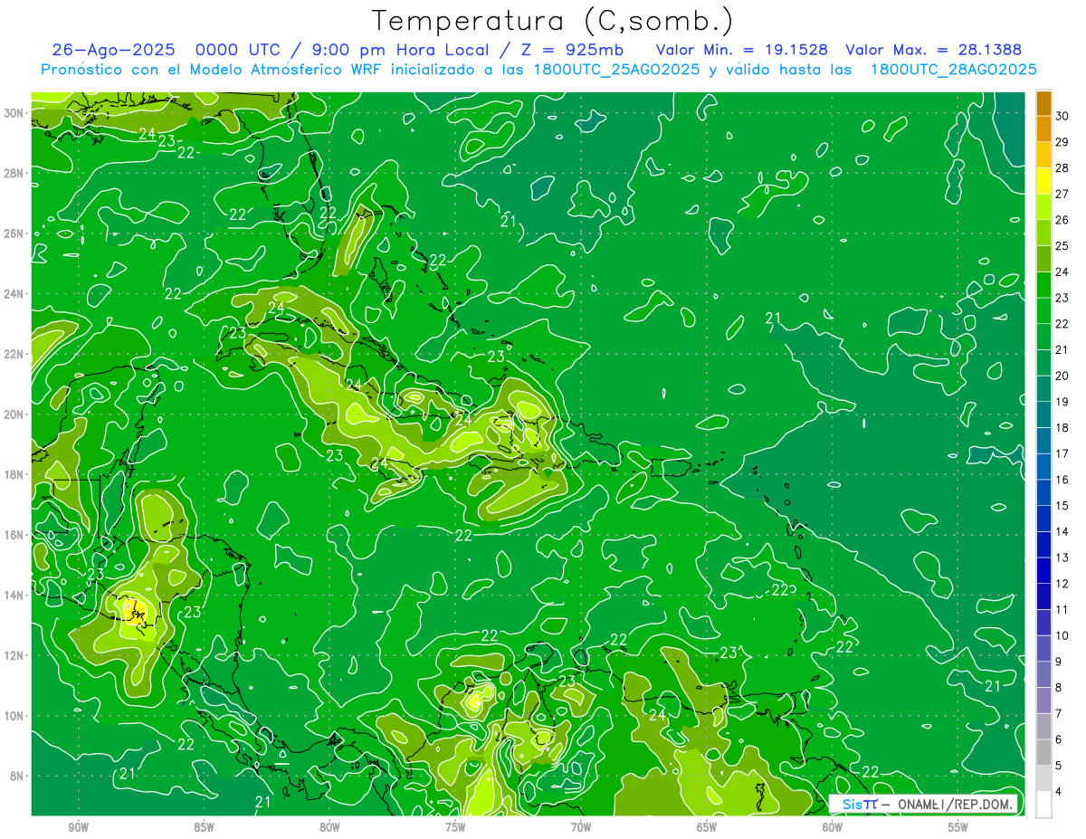Screen dimensions: 1086x839
Task: Click the '55W' longitude axis label
Action: [x=958, y=827]
